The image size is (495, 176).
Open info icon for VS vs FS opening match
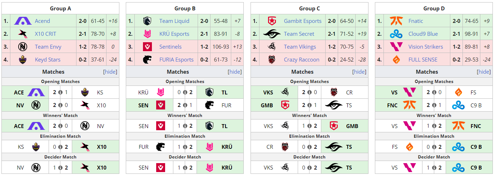[x=434, y=93]
